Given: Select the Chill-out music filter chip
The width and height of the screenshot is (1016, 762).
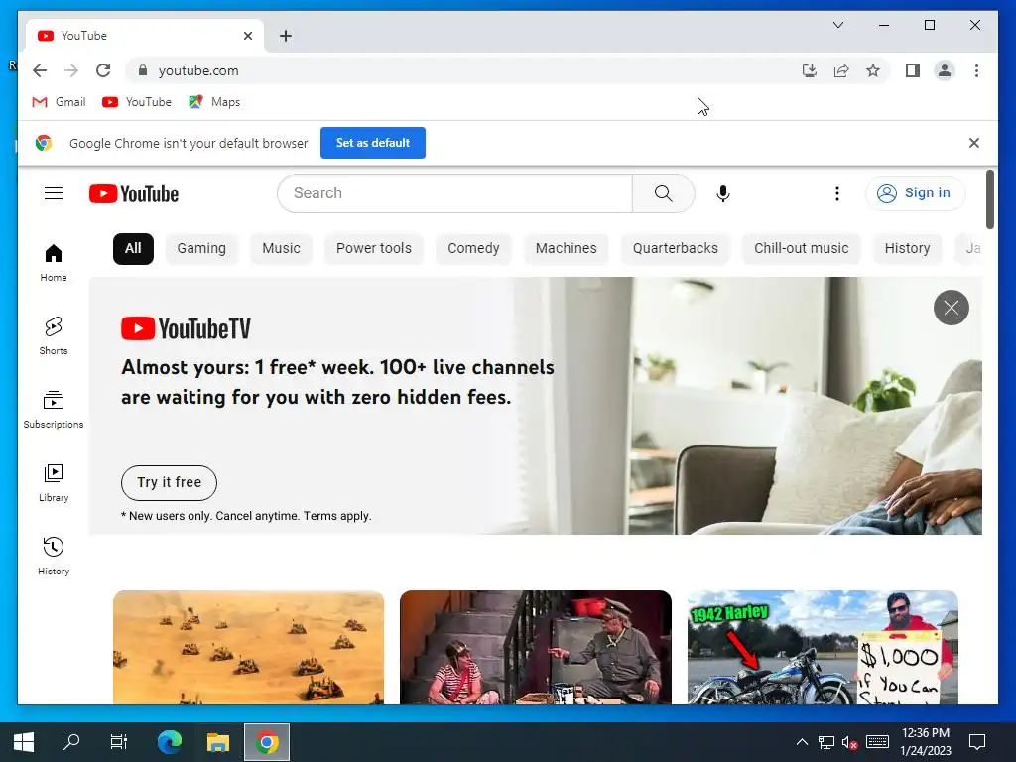Looking at the screenshot, I should point(801,249).
